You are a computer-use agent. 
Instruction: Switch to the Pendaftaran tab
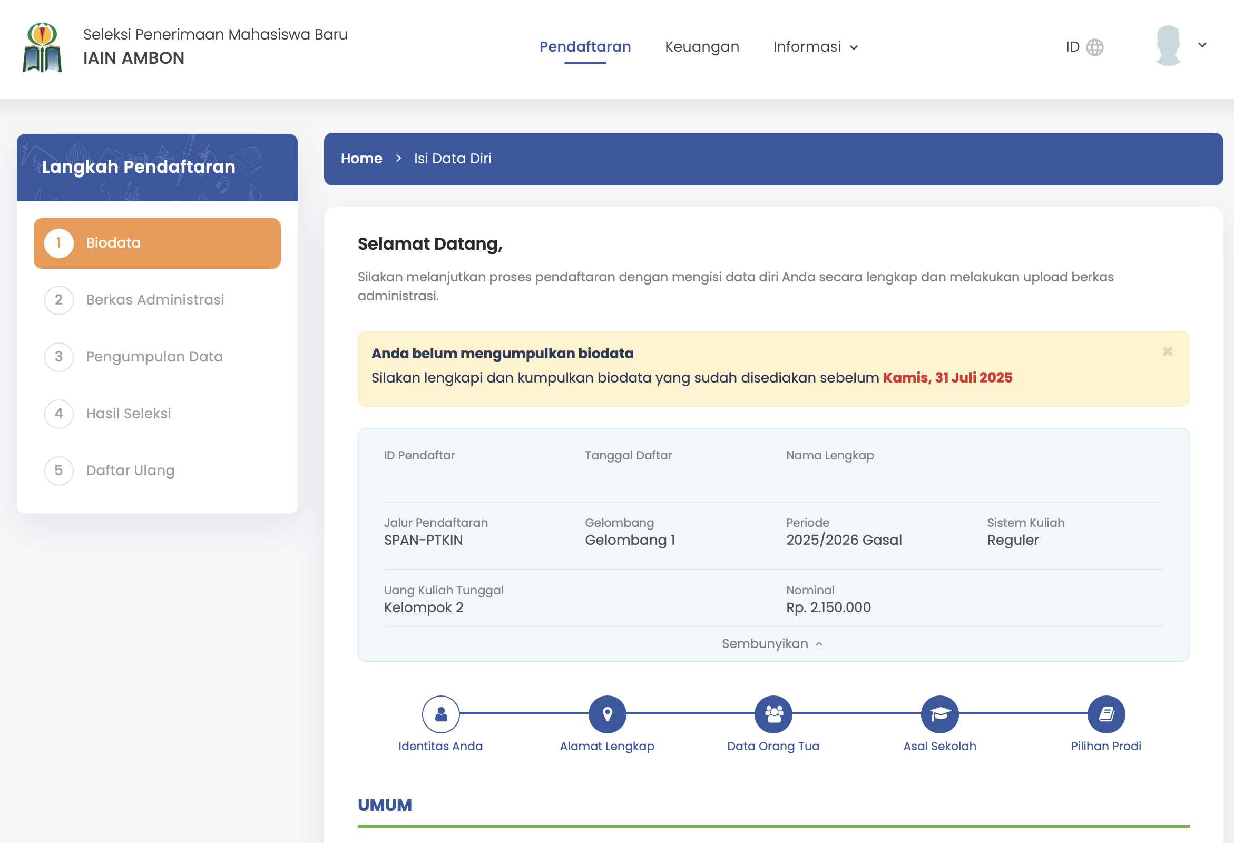point(585,47)
